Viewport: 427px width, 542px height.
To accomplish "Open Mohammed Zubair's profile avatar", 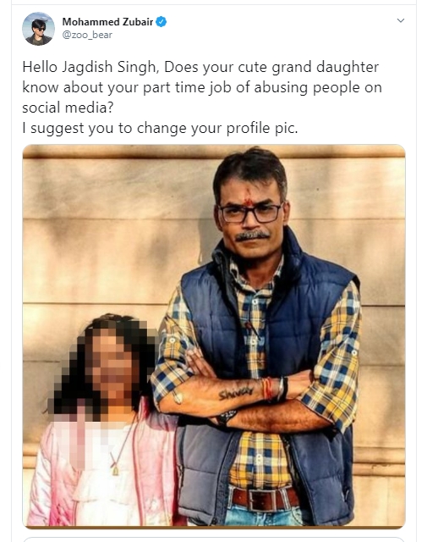I will pyautogui.click(x=39, y=29).
